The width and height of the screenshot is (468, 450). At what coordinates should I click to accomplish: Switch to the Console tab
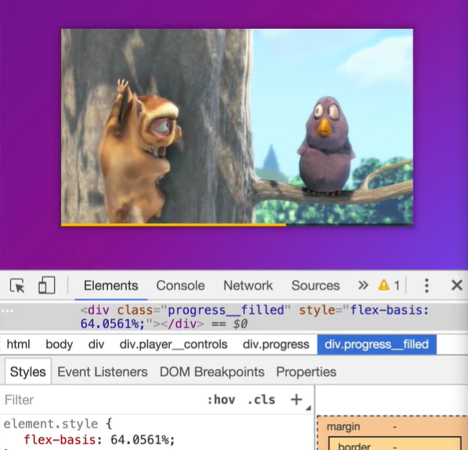pos(181,286)
